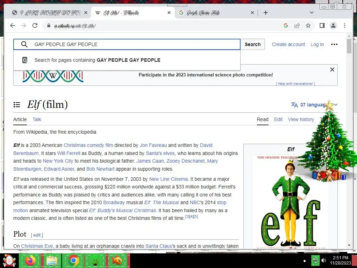Image resolution: width=357 pixels, height=268 pixels.
Task: Expand the 37 languages dropdown
Action: [314, 105]
